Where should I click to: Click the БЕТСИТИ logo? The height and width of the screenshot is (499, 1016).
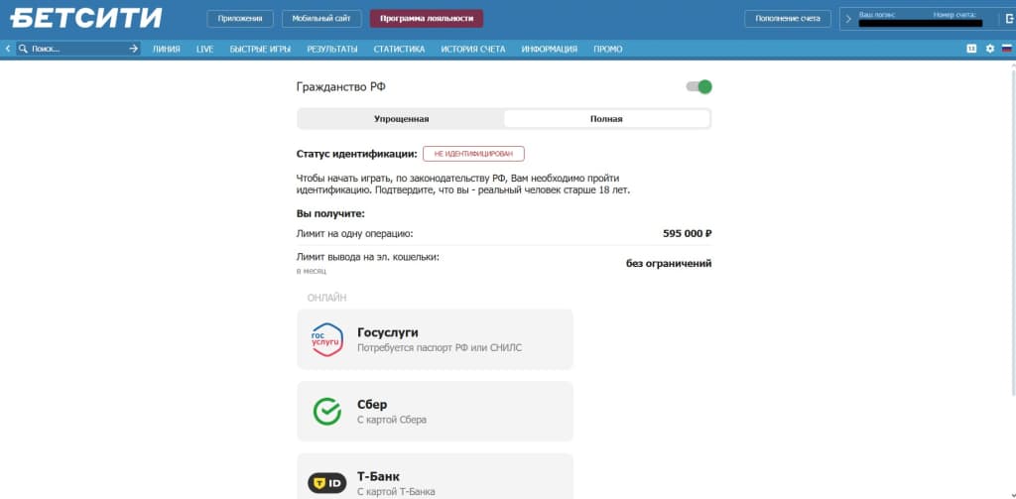click(86, 18)
